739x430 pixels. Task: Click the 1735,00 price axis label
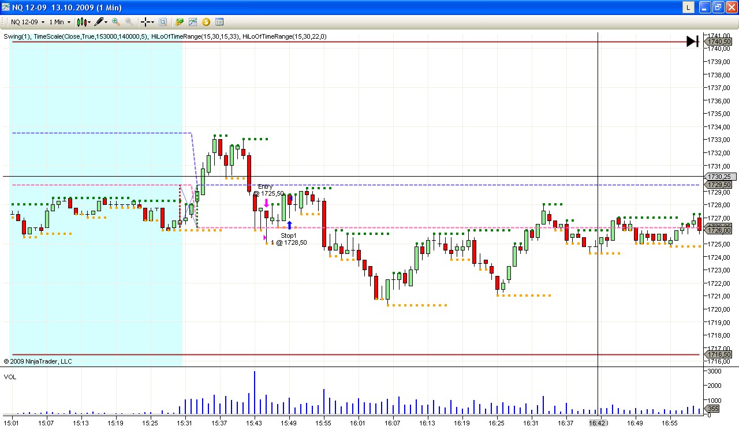[718, 114]
